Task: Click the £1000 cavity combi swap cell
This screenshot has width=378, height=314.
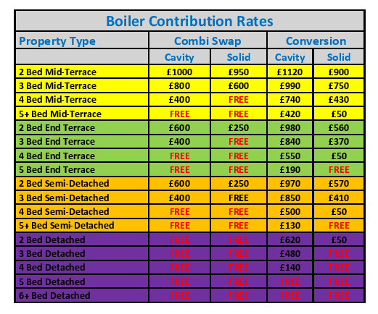Action: coord(179,72)
